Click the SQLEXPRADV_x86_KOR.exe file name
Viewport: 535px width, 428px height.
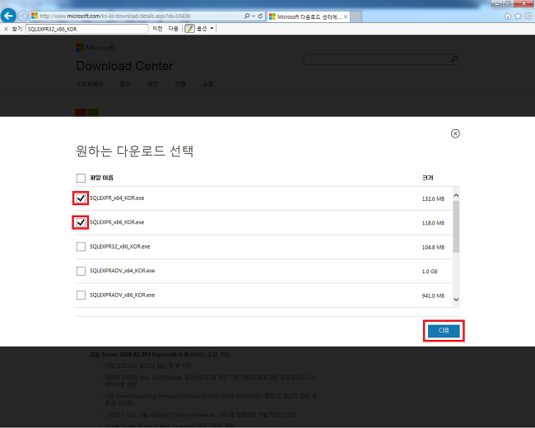click(x=122, y=295)
